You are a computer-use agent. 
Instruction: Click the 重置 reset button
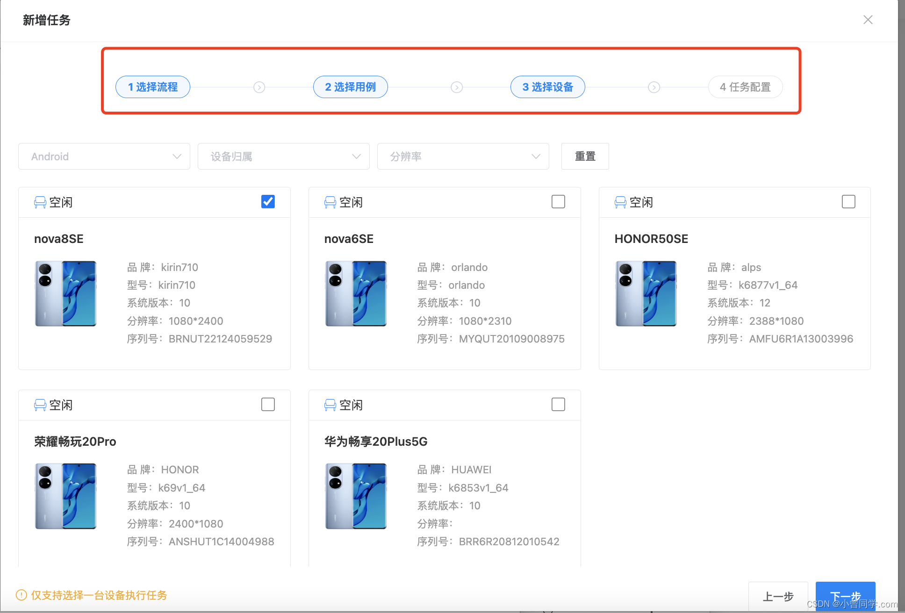click(585, 157)
